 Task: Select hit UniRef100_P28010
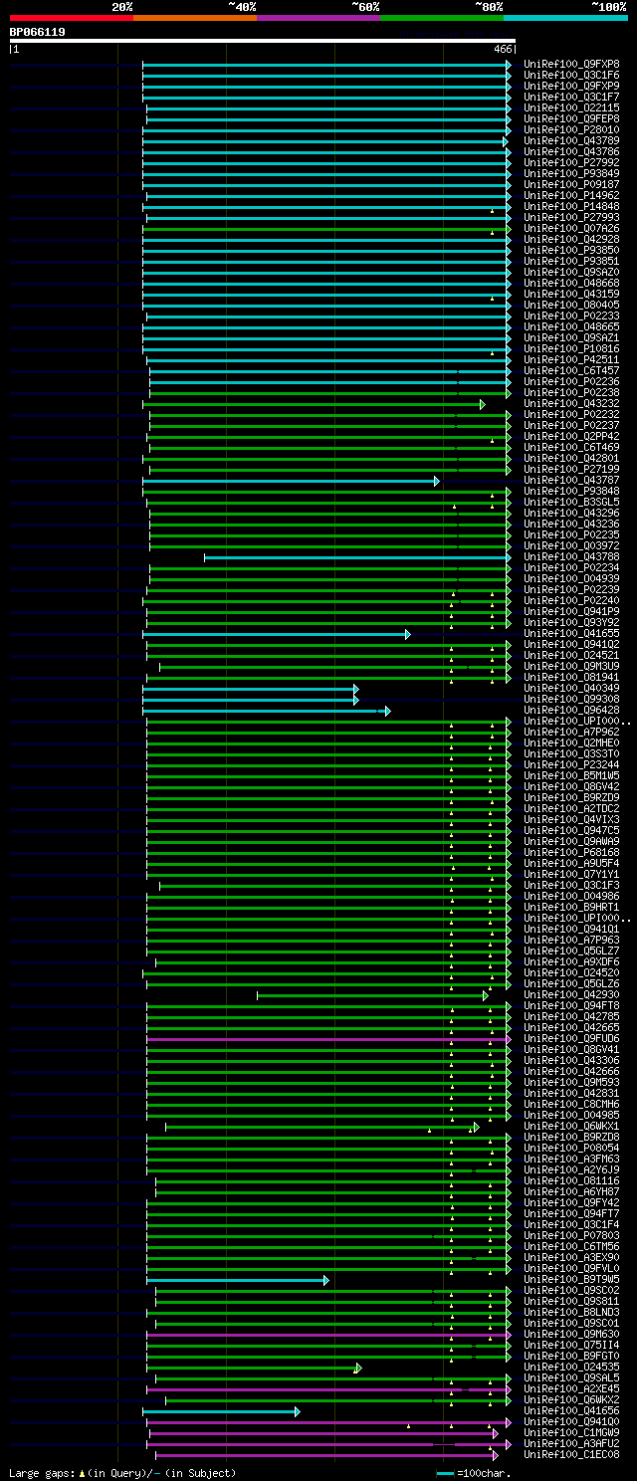tap(571, 130)
